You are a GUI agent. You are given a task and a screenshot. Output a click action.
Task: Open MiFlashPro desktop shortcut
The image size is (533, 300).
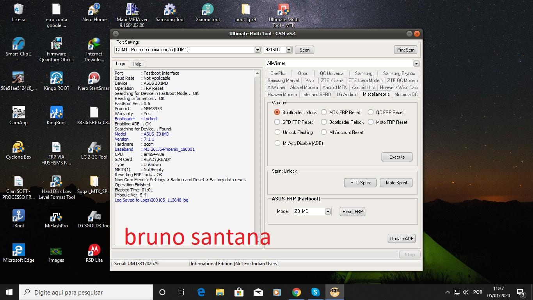(x=56, y=219)
